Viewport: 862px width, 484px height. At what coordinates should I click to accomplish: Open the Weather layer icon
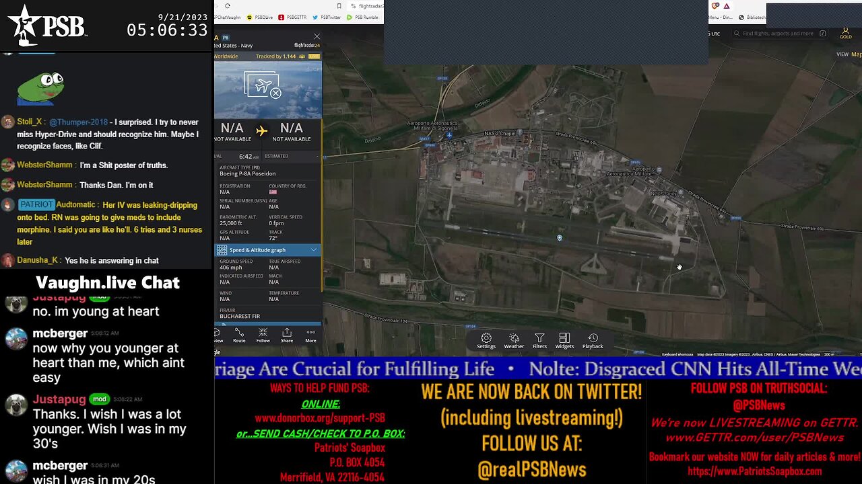(514, 341)
